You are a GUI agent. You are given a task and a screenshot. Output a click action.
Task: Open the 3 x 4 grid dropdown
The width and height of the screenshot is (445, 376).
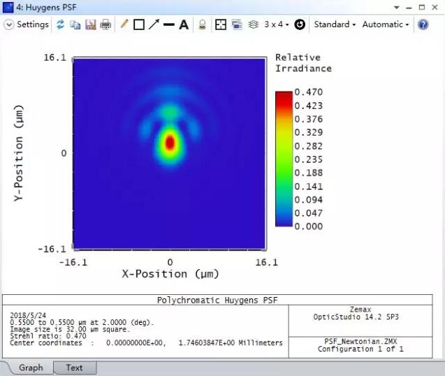277,24
